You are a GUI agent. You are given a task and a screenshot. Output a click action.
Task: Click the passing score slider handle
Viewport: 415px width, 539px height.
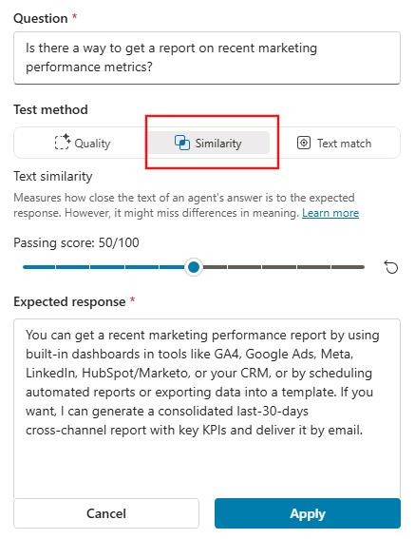(x=194, y=267)
